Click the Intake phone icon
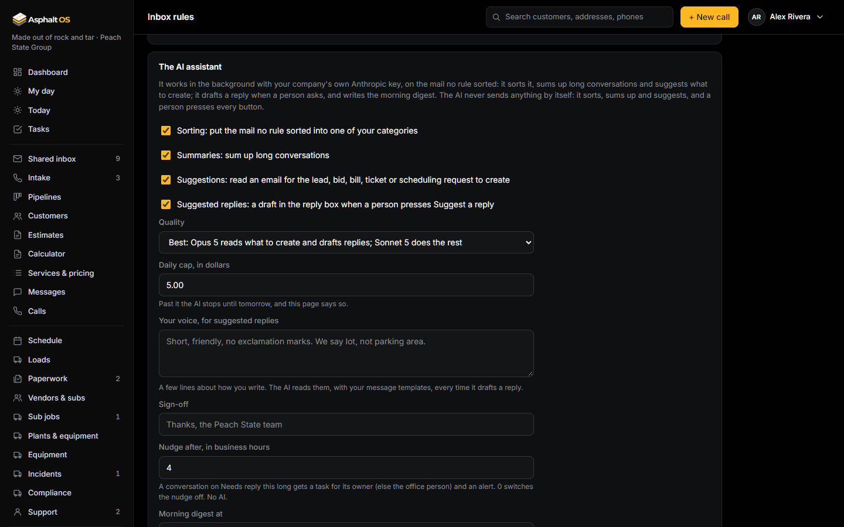Viewport: 844px width, 527px height. tap(18, 178)
